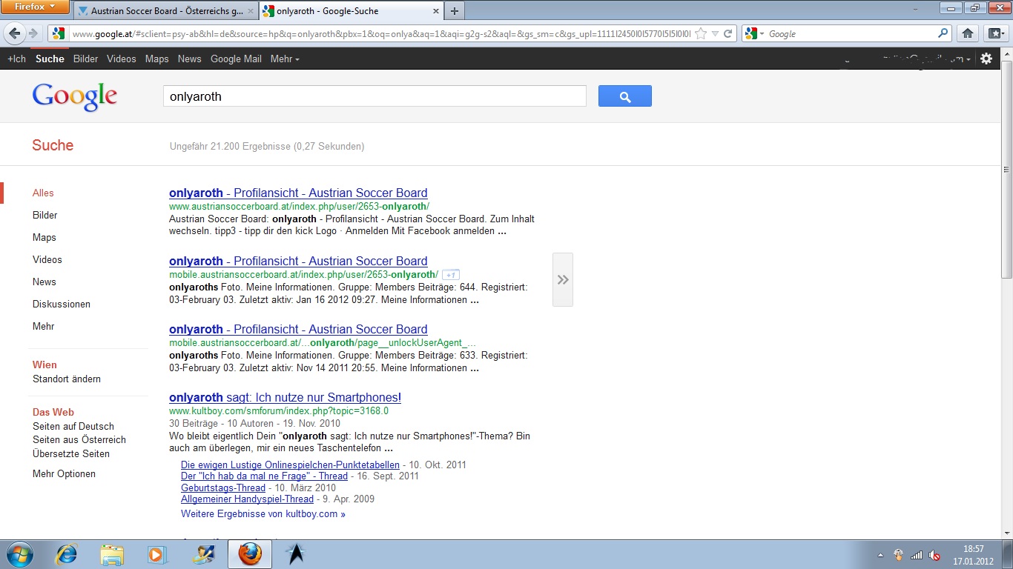This screenshot has width=1013, height=569.
Task: Select Maps filter in left sidebar
Action: click(x=44, y=237)
